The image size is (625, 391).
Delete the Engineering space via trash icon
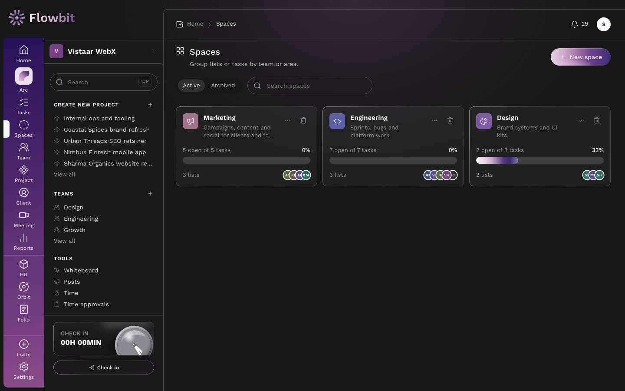(x=450, y=120)
